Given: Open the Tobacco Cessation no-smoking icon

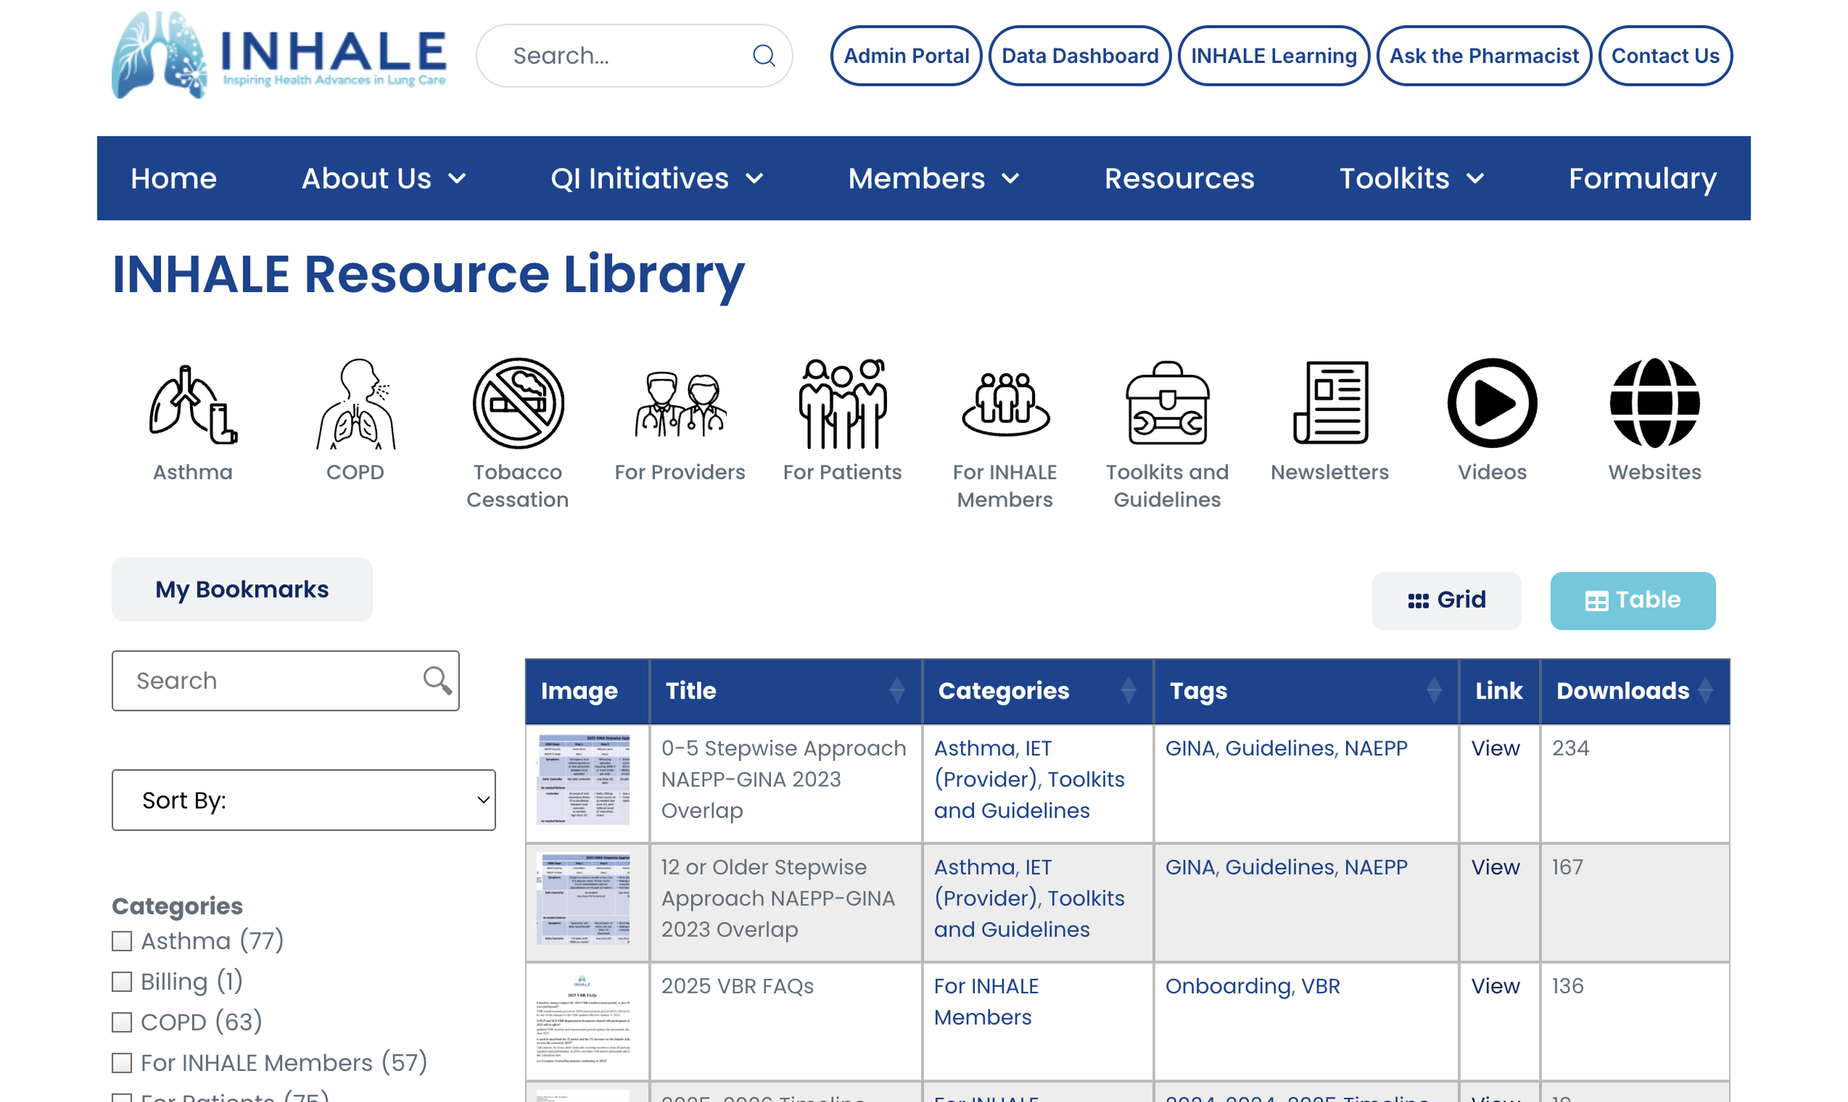Looking at the screenshot, I should click(517, 405).
